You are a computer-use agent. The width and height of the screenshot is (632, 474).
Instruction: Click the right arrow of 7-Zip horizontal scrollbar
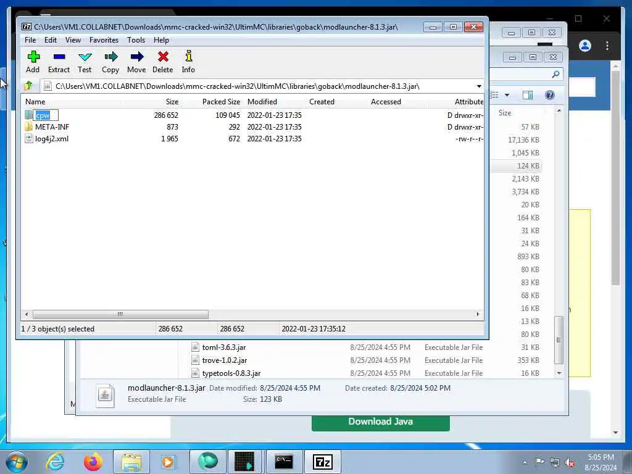tap(478, 314)
